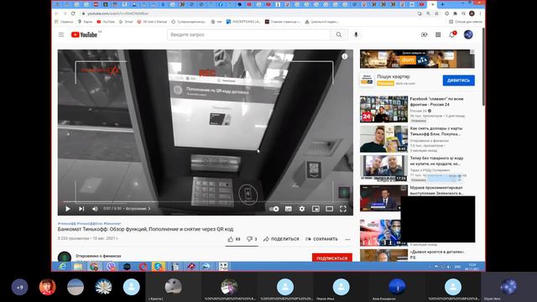
Task: Click the YouTube logo
Action: [x=84, y=34]
